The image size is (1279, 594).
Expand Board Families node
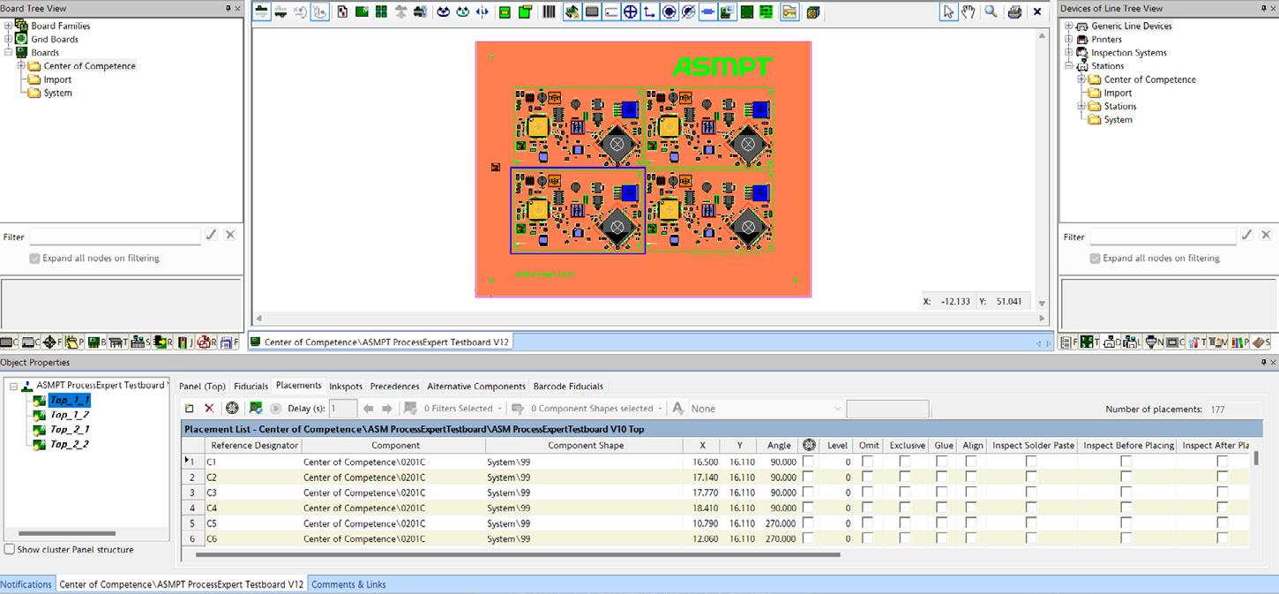pyautogui.click(x=8, y=26)
